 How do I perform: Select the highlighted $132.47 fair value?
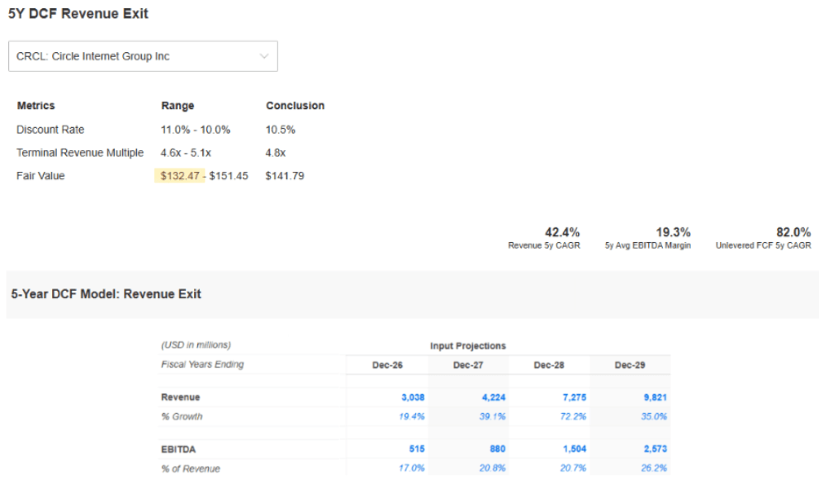[180, 176]
